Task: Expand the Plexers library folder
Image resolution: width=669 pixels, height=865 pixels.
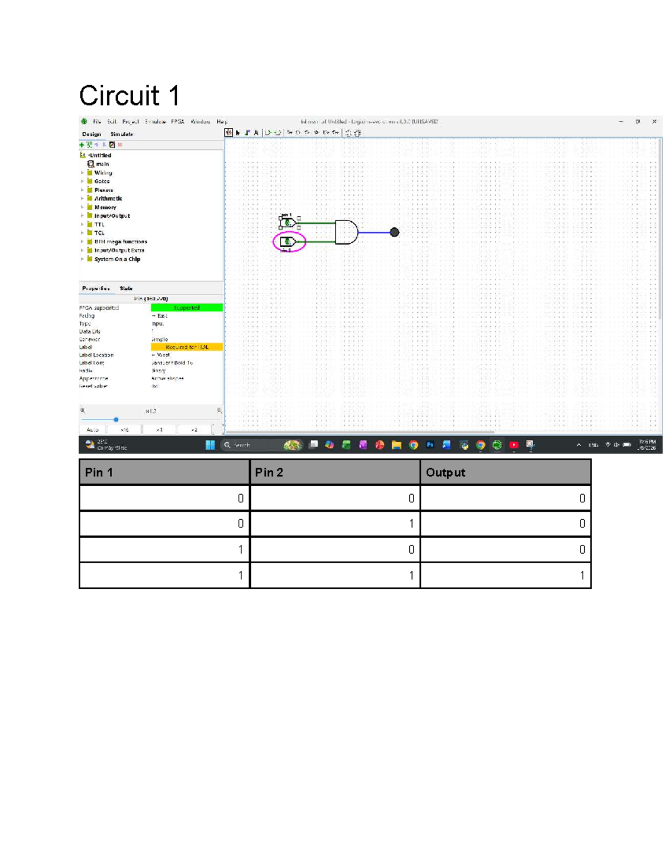Action: pos(83,190)
